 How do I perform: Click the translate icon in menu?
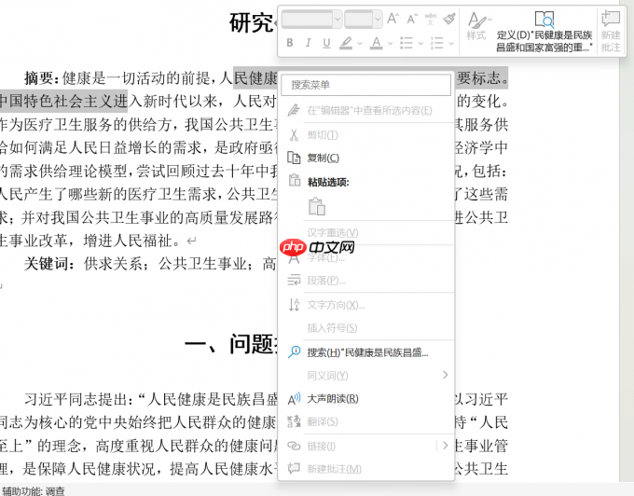click(294, 421)
